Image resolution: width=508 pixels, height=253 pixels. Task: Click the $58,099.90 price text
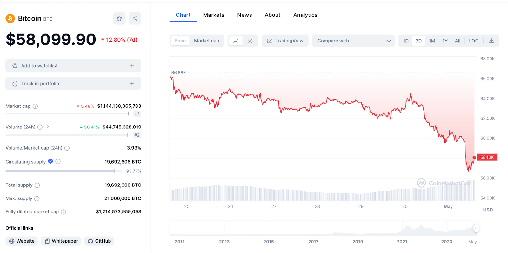tap(51, 40)
